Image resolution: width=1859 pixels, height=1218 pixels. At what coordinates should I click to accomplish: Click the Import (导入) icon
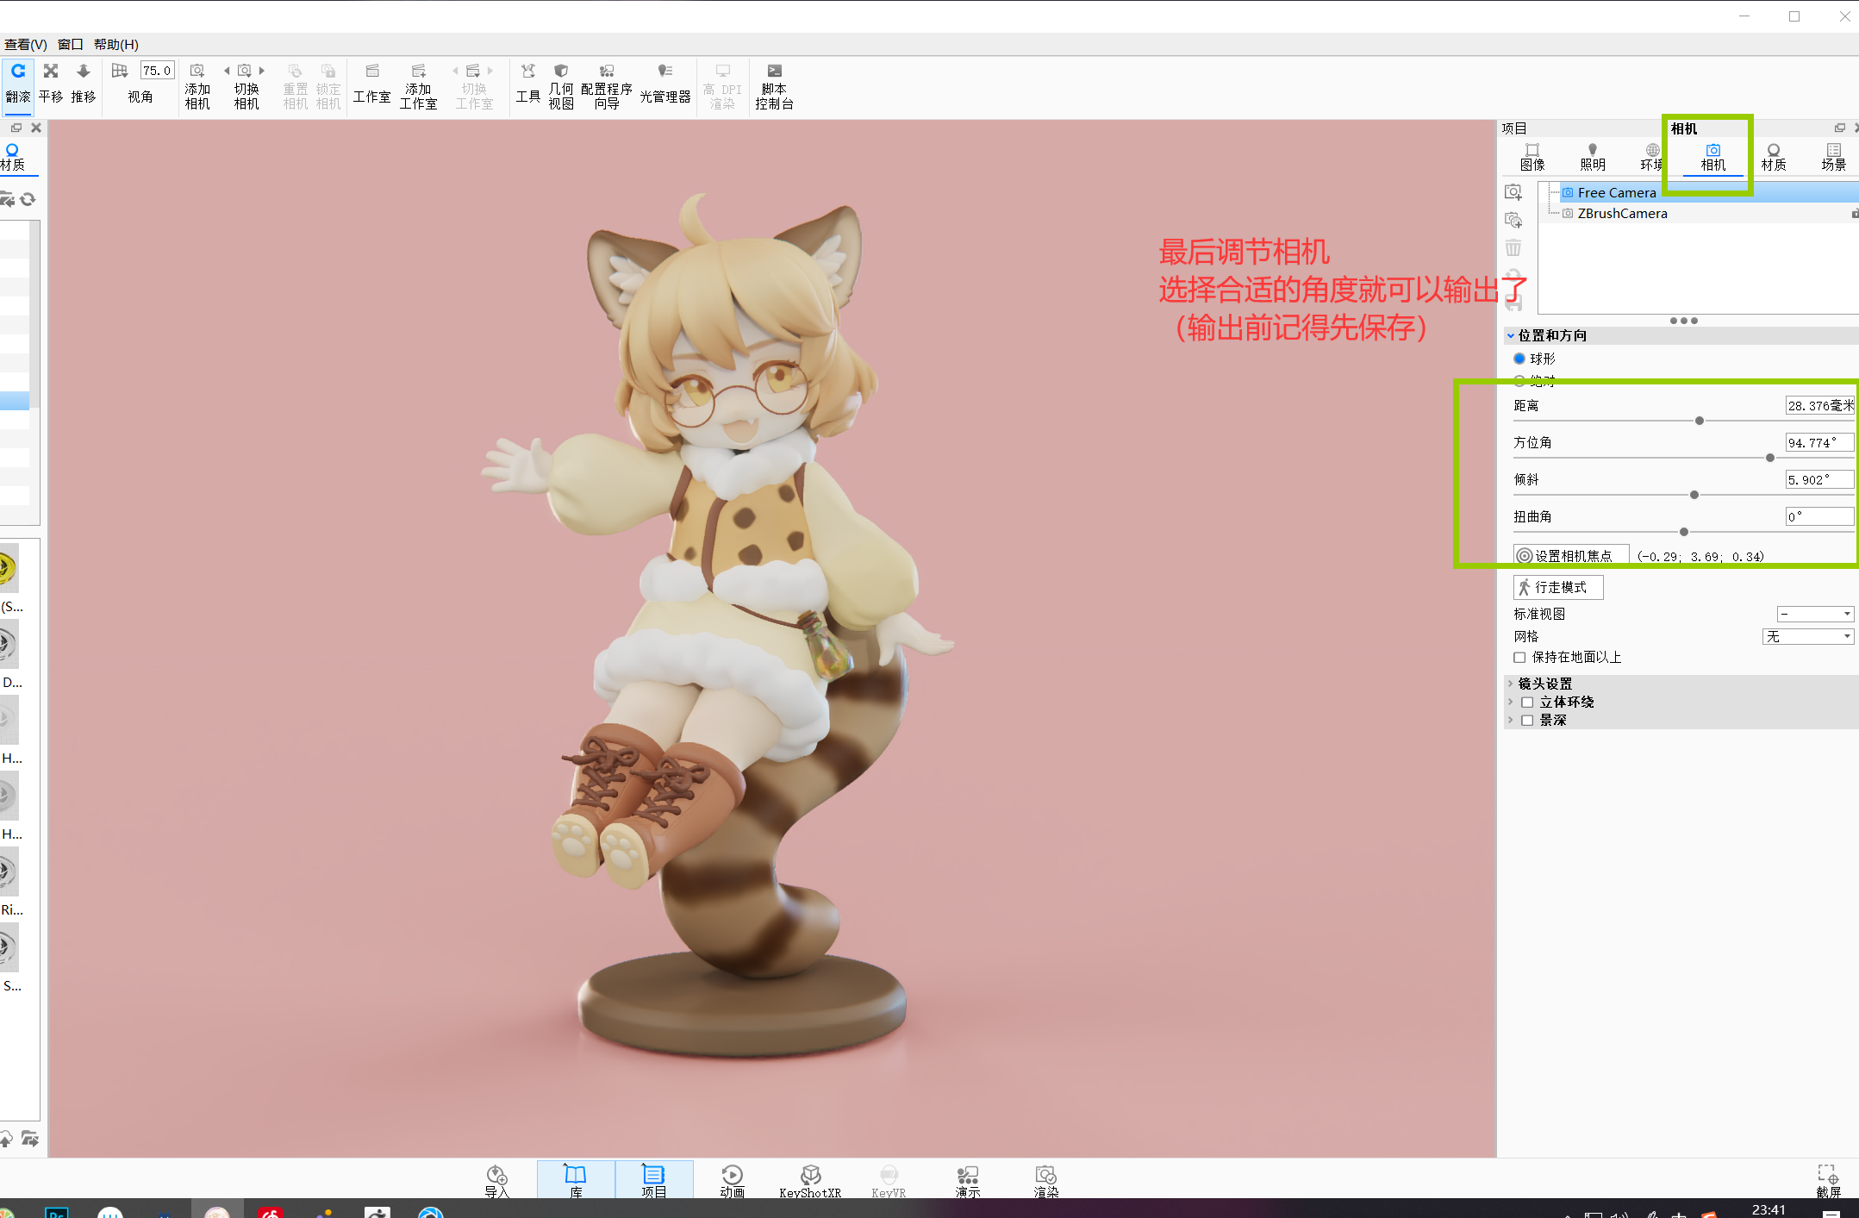click(497, 1180)
